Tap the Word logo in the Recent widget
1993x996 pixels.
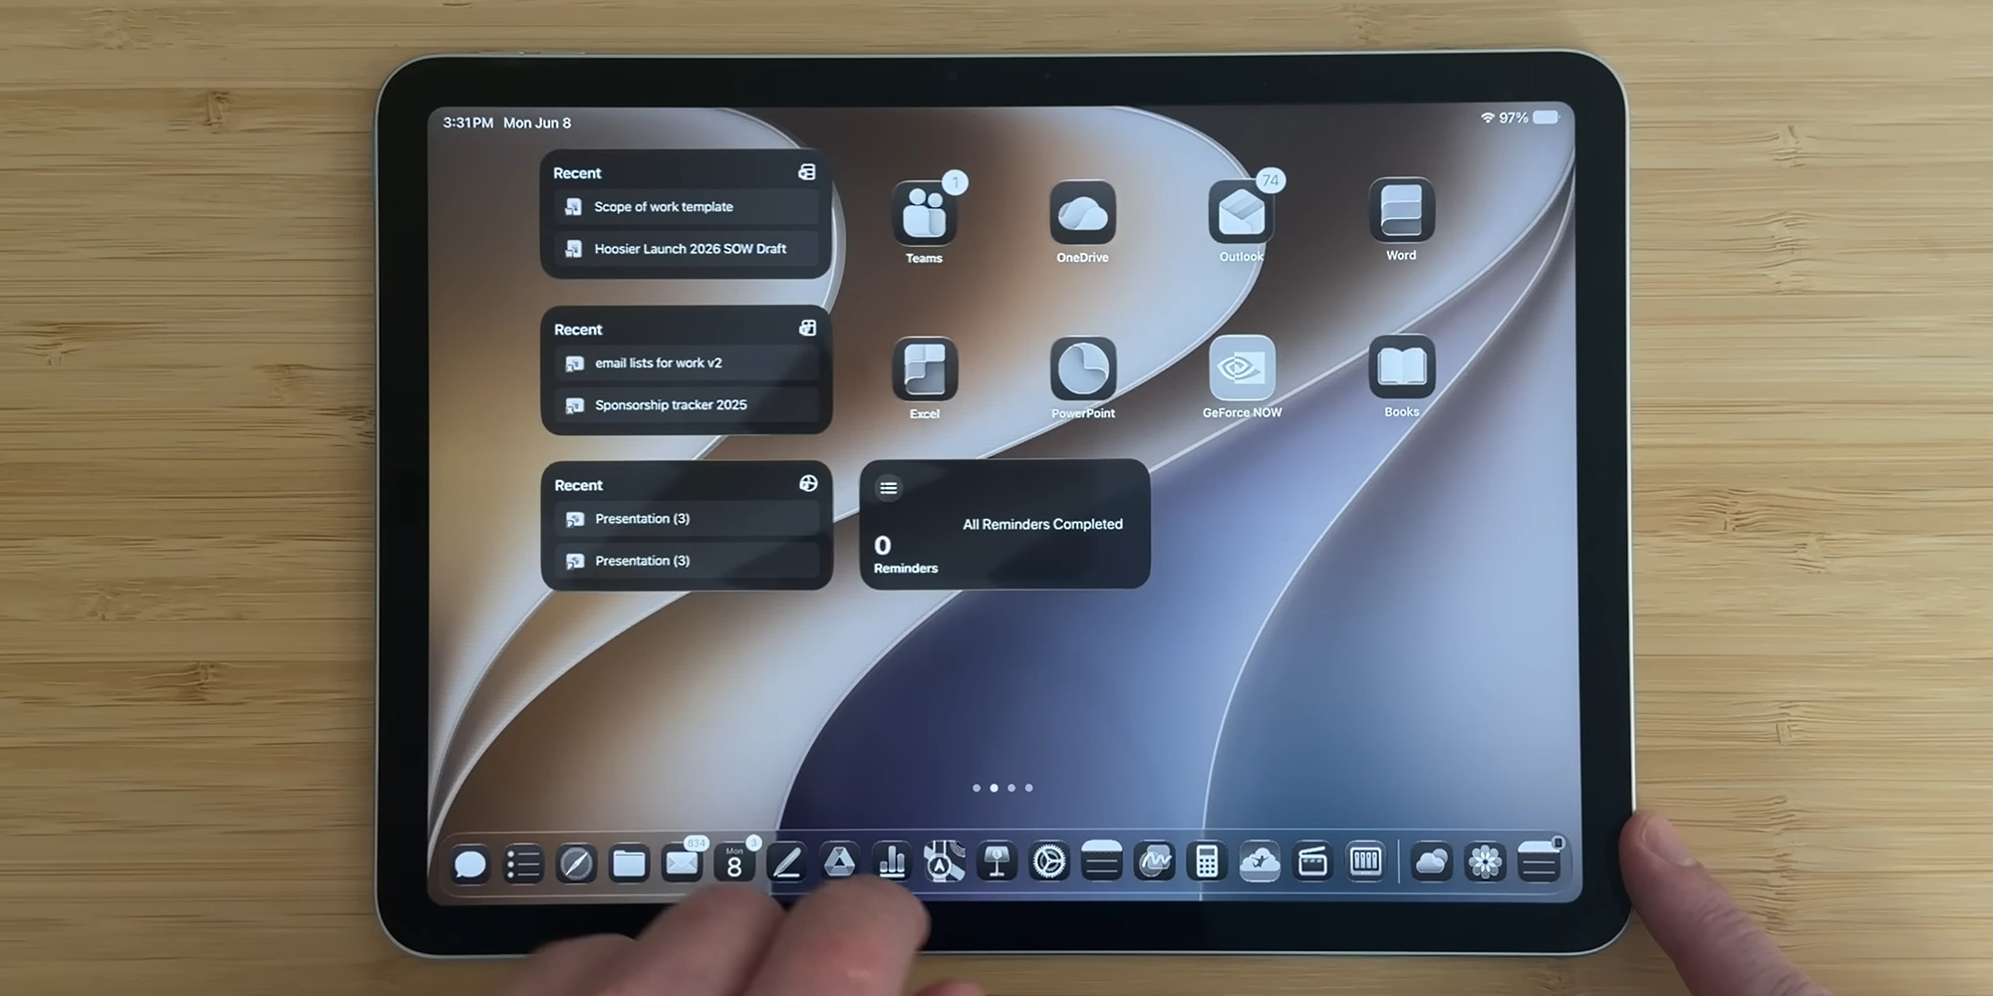tap(807, 172)
